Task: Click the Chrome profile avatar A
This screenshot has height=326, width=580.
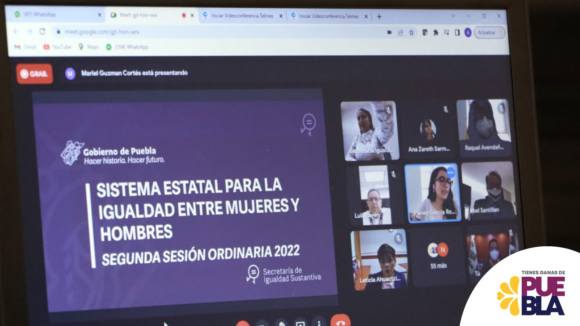Action: point(468,33)
